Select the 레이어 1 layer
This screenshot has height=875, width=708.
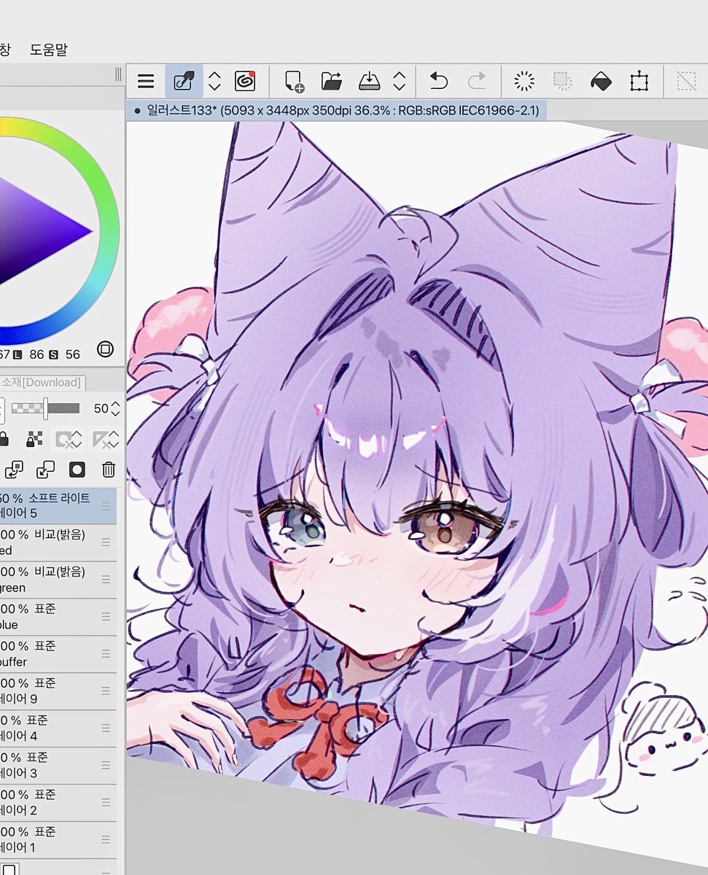tap(58, 840)
